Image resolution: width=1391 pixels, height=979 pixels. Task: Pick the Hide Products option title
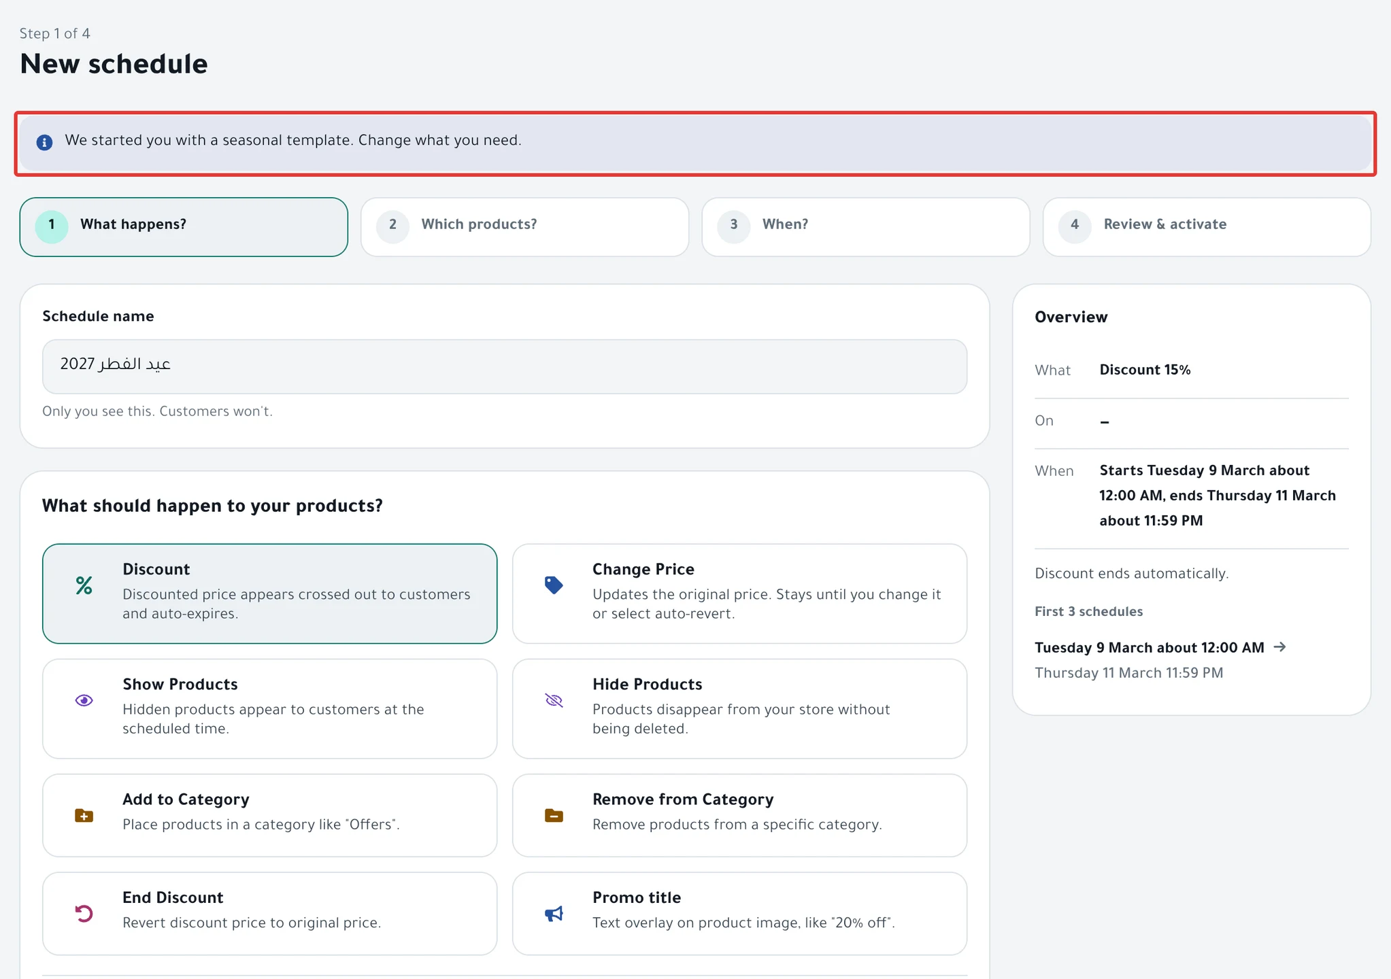click(647, 684)
